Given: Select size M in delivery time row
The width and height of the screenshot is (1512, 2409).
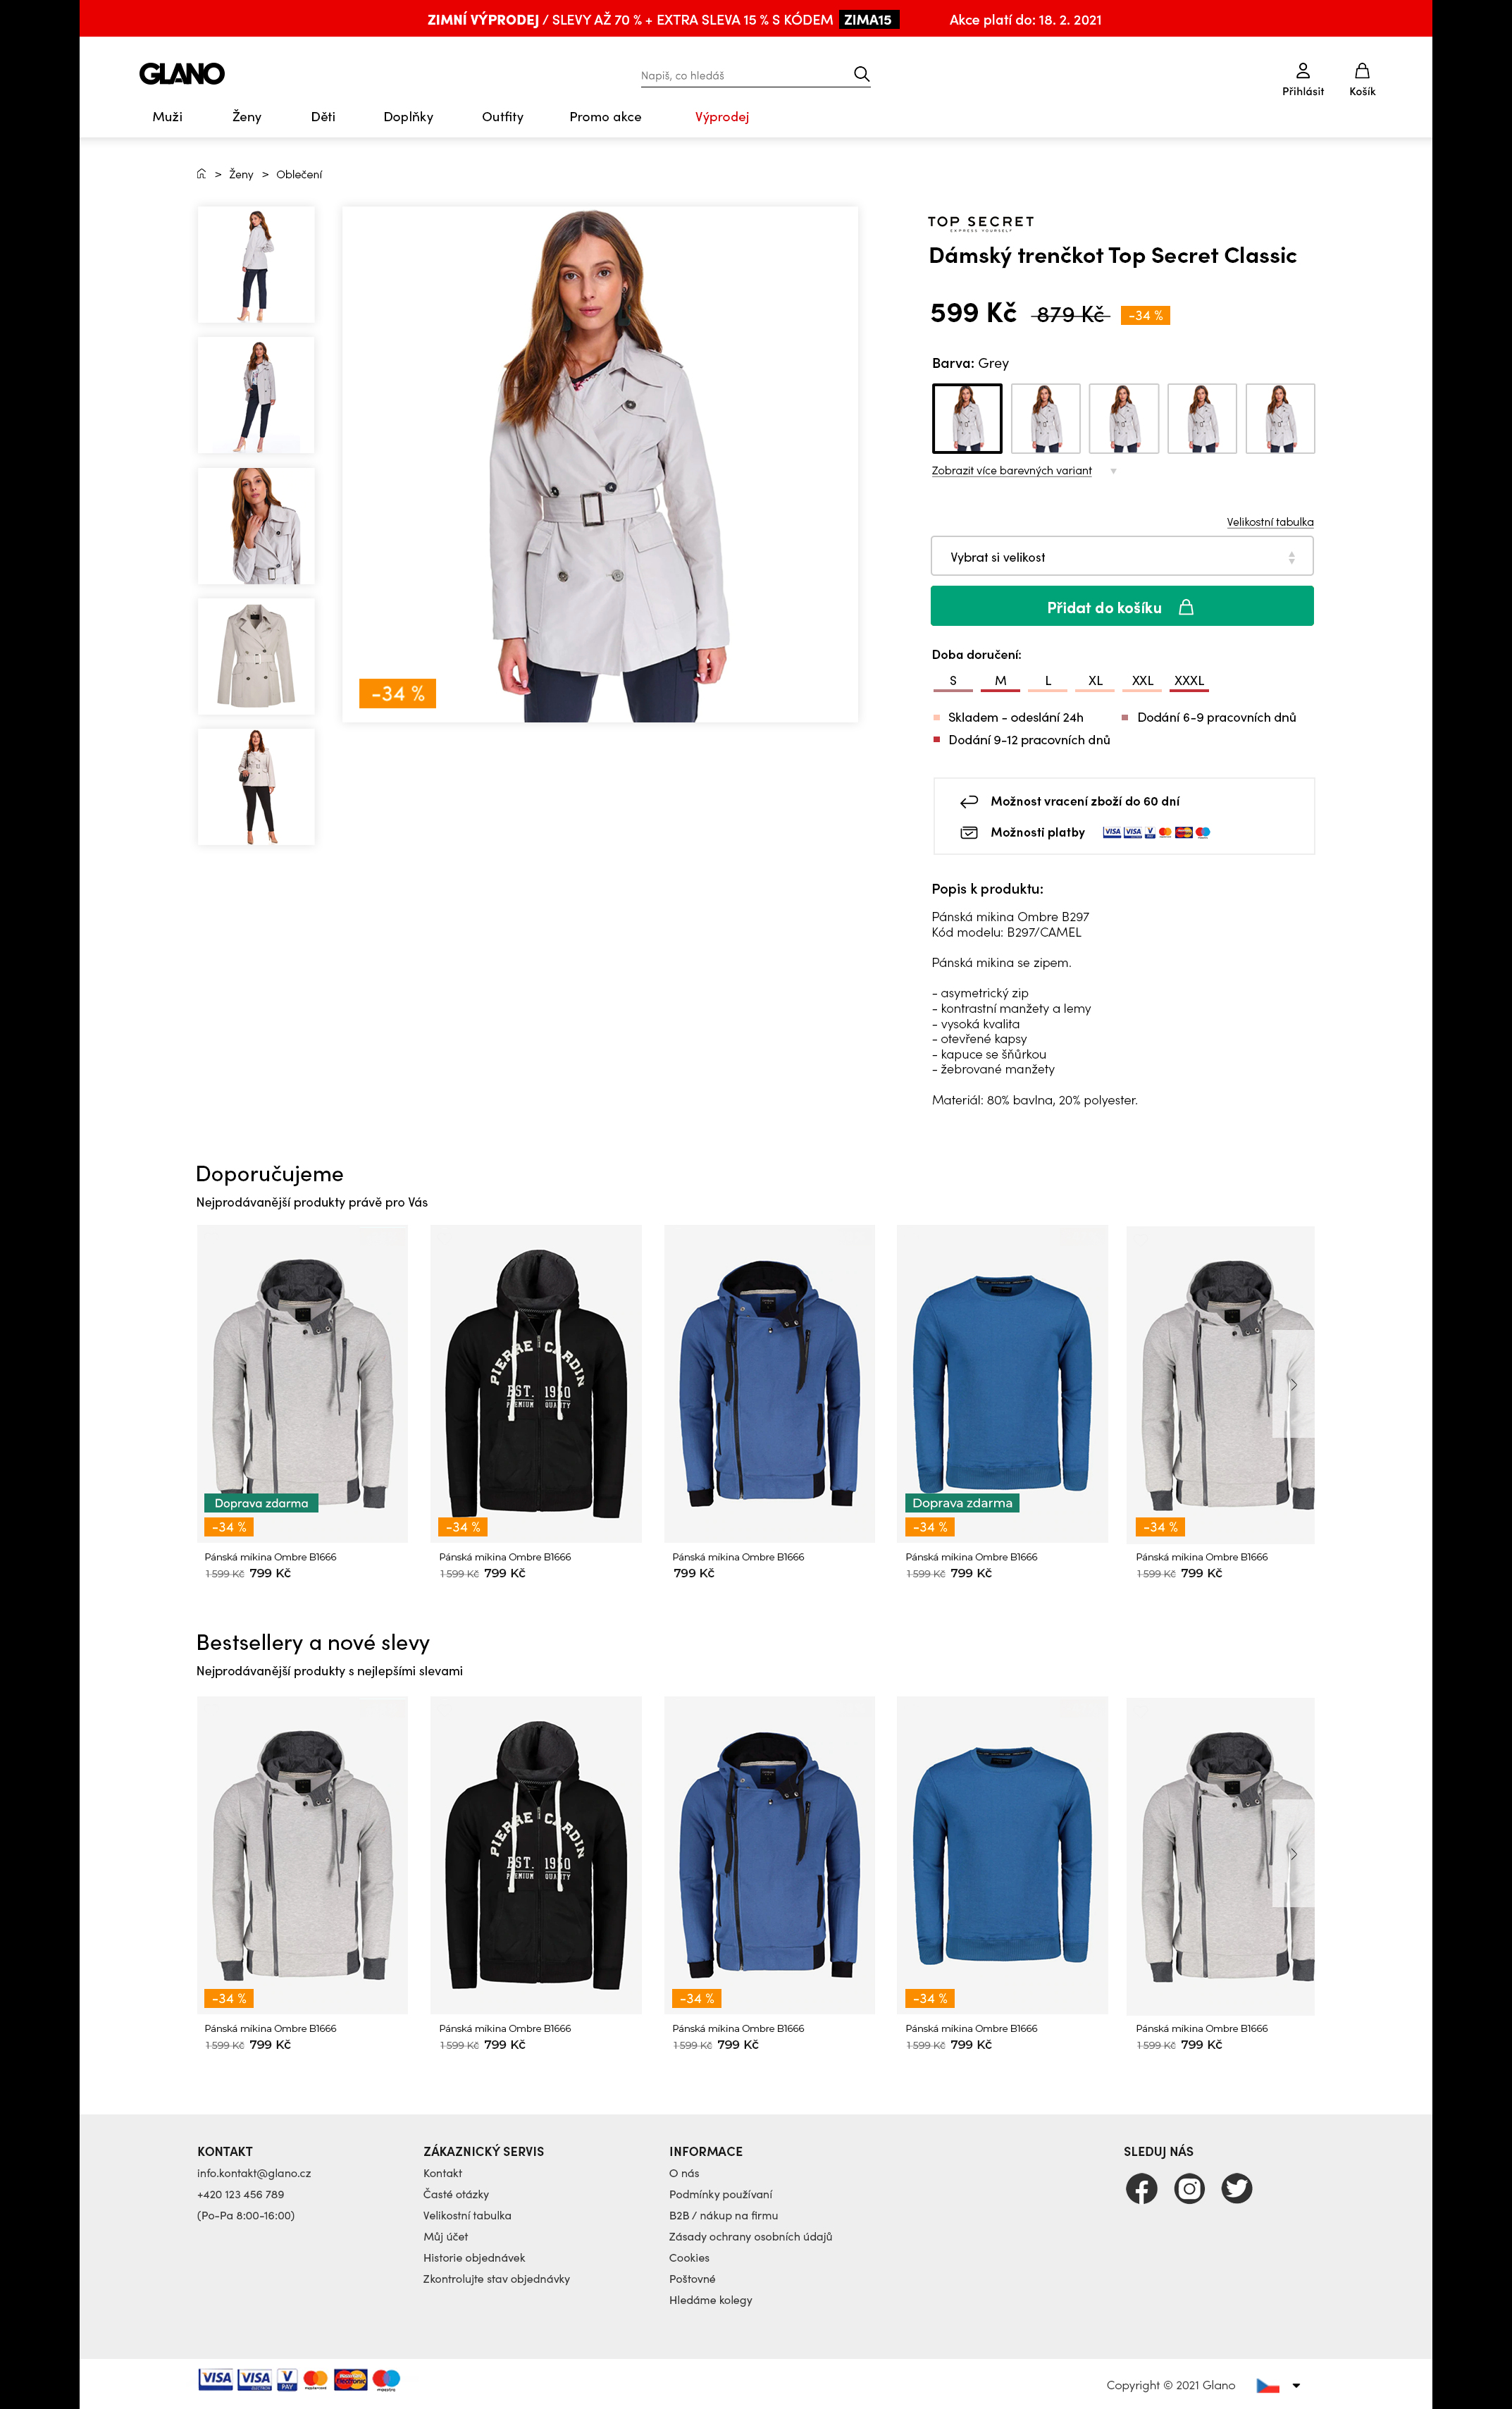Looking at the screenshot, I should pos(1000,681).
